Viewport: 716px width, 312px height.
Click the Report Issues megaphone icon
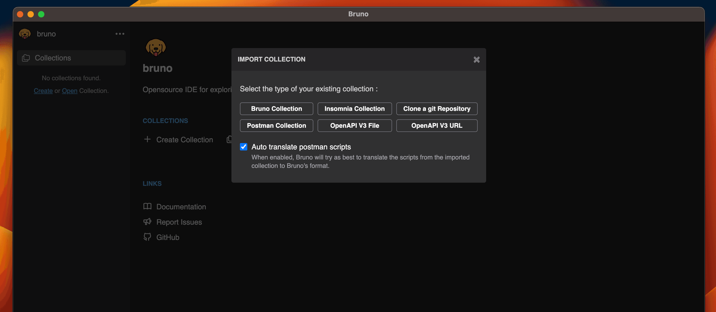(x=147, y=221)
